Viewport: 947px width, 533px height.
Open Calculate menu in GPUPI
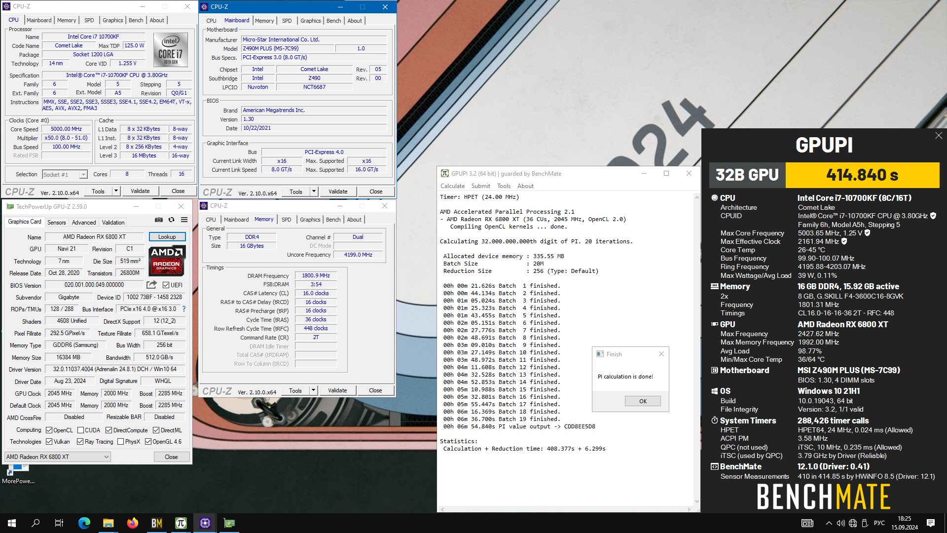(x=452, y=186)
